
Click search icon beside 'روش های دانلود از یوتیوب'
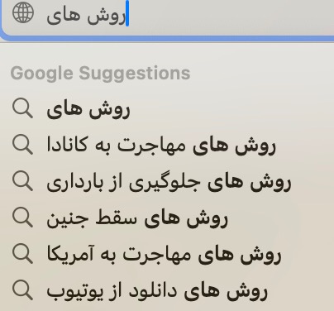[x=22, y=290]
